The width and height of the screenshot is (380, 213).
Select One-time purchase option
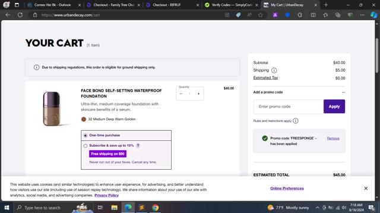coord(85,135)
